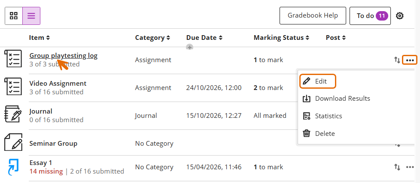Open more options for Essay 1
420x183 pixels.
pyautogui.click(x=410, y=167)
